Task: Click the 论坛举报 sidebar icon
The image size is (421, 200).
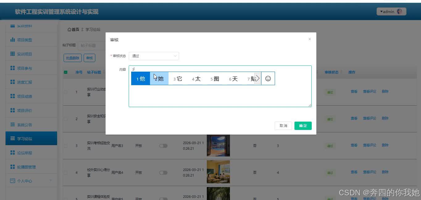Action: (13, 153)
